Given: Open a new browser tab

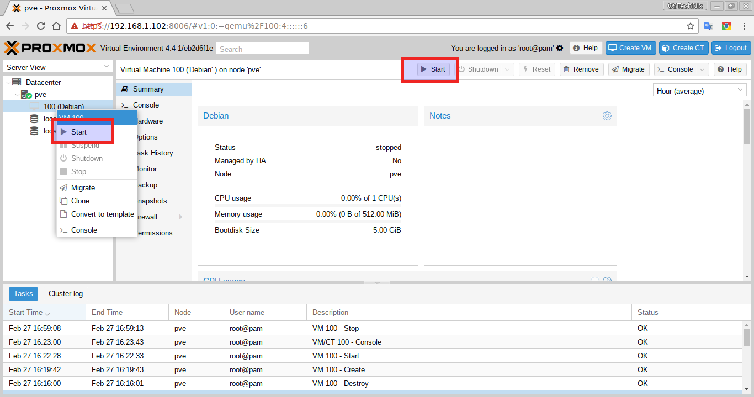Looking at the screenshot, I should point(125,8).
